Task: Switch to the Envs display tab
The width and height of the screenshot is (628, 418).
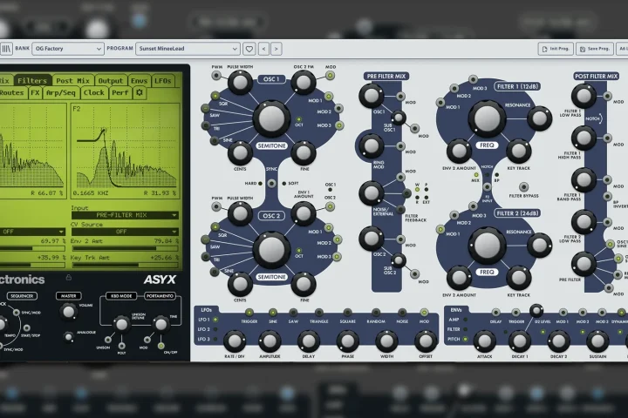Action: (x=139, y=81)
